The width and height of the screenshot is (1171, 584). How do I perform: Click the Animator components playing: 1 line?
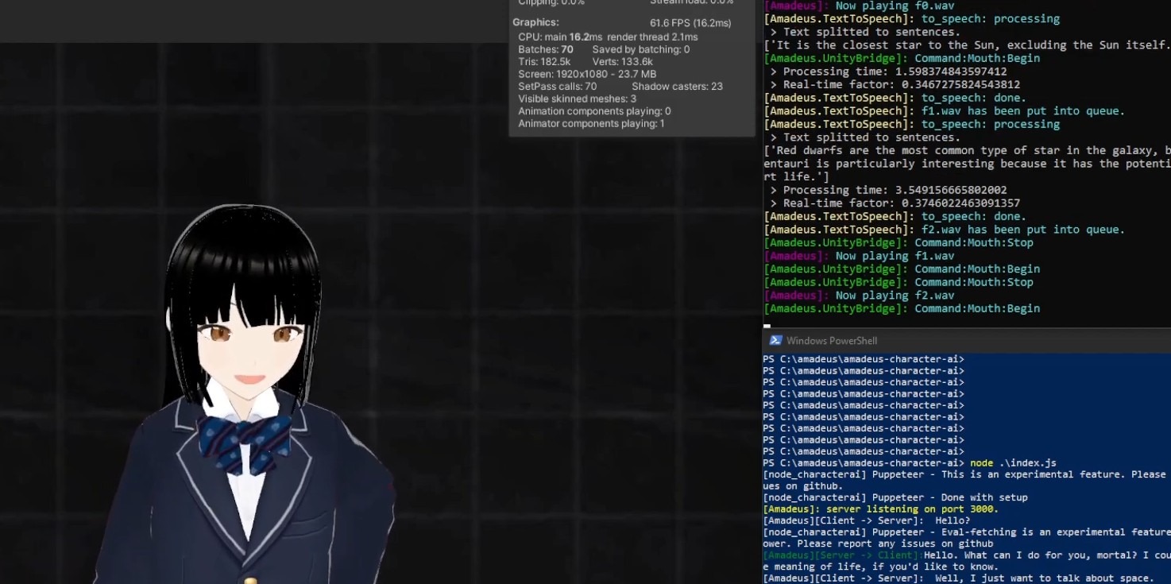click(591, 124)
